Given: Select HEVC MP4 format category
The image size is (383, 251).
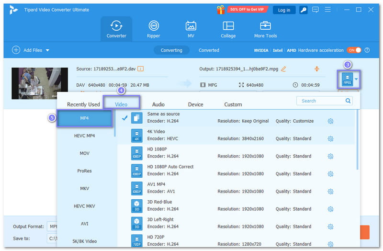Looking at the screenshot, I should (x=85, y=136).
